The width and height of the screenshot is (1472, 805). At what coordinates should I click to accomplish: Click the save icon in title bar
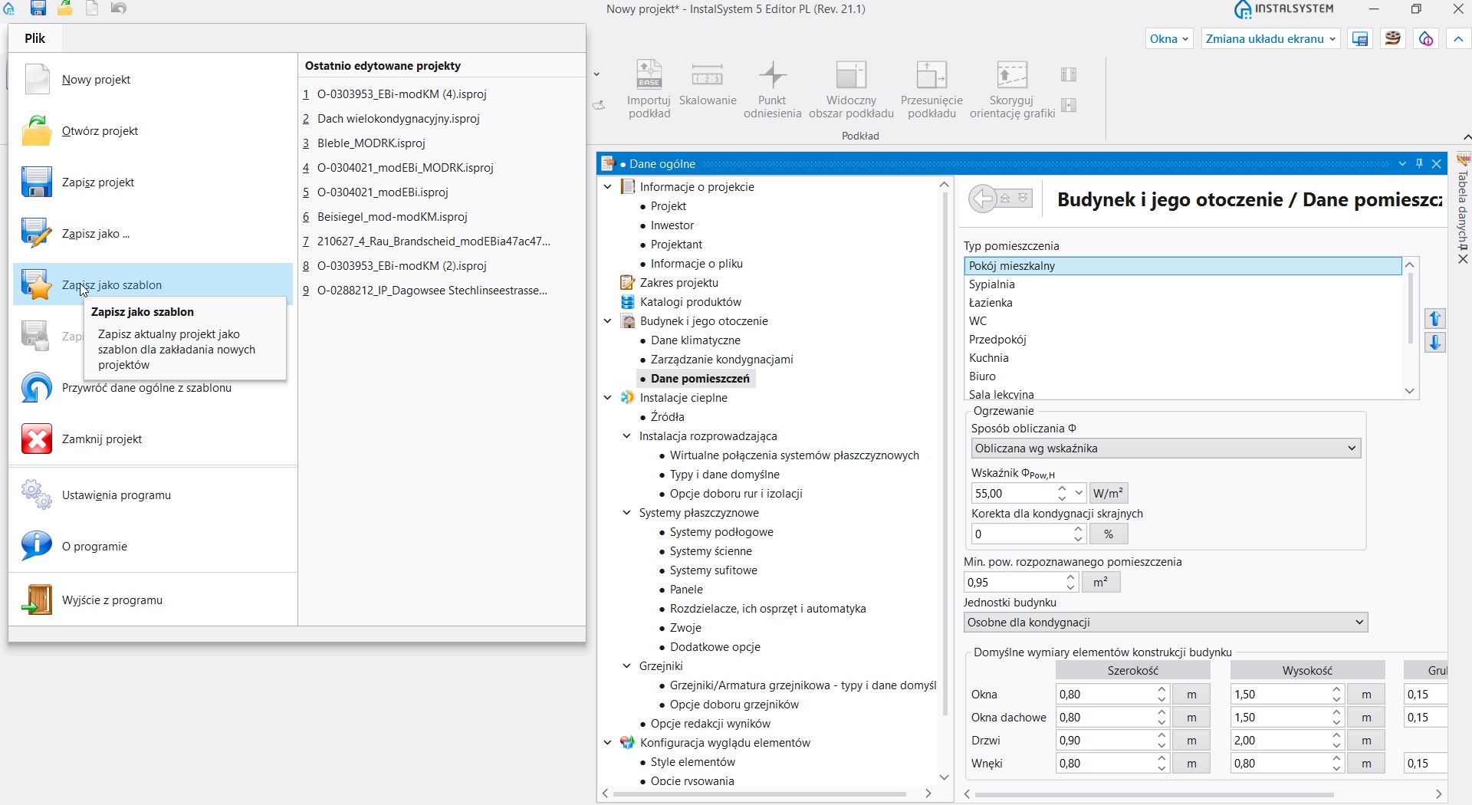pyautogui.click(x=38, y=8)
